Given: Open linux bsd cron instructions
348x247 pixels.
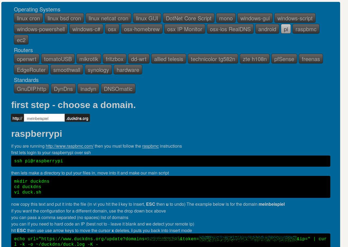Looking at the screenshot, I should [x=64, y=18].
